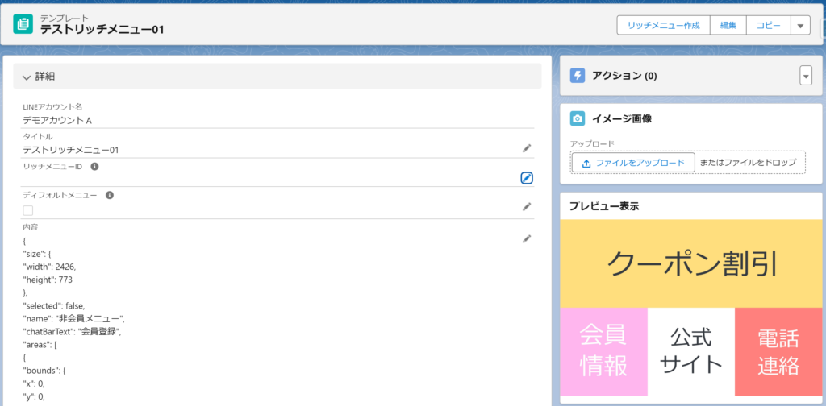Click the yellow クーポン割引 preview area

click(x=690, y=263)
